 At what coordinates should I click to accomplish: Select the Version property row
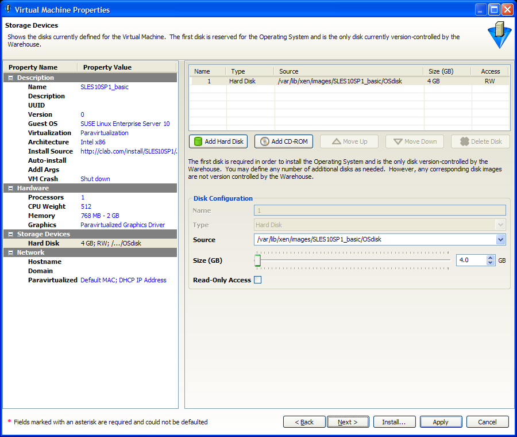(90, 114)
